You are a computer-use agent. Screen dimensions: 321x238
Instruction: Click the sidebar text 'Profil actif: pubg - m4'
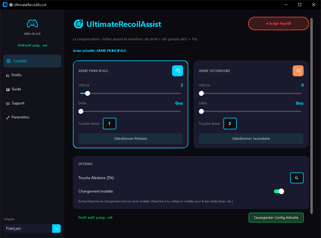32,45
